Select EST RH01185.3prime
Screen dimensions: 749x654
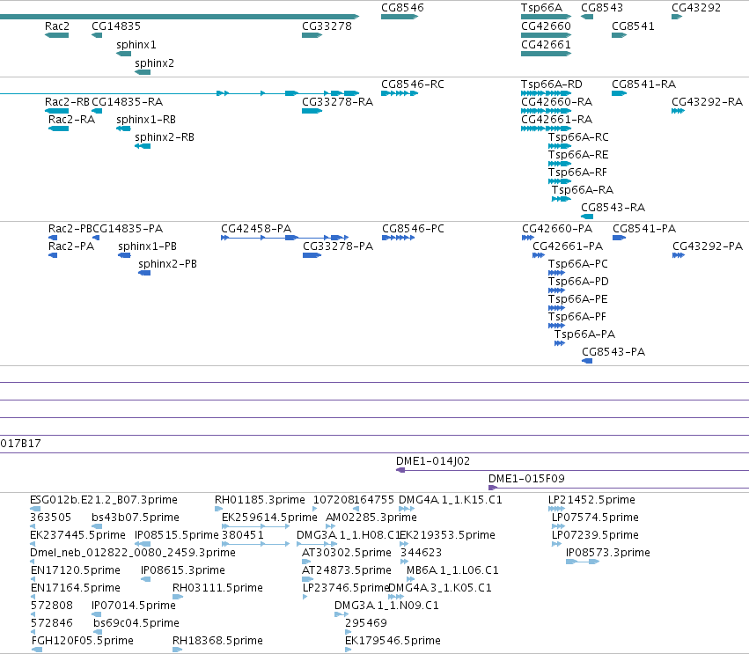219,509
